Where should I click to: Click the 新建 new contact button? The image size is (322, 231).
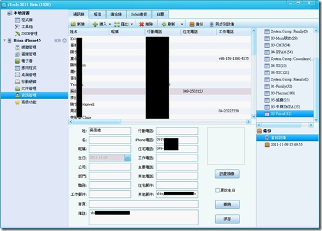pyautogui.click(x=78, y=24)
